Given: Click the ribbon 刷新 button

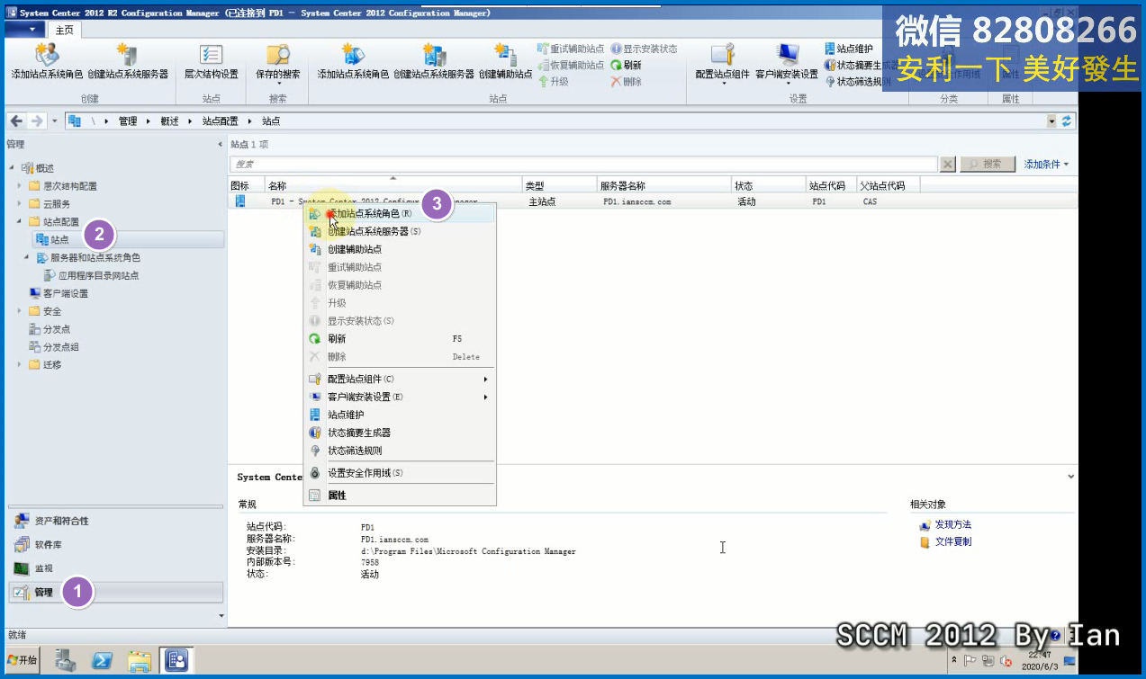Looking at the screenshot, I should click(627, 65).
